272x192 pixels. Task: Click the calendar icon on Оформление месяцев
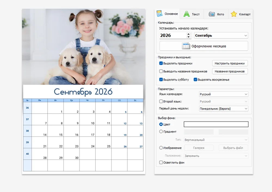pyautogui.click(x=186, y=46)
